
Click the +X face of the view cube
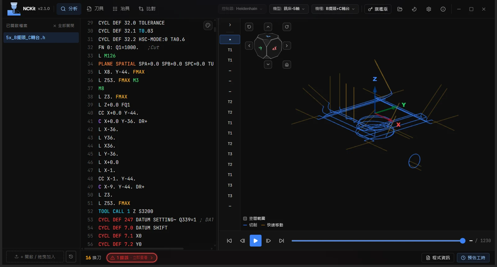(x=274, y=48)
